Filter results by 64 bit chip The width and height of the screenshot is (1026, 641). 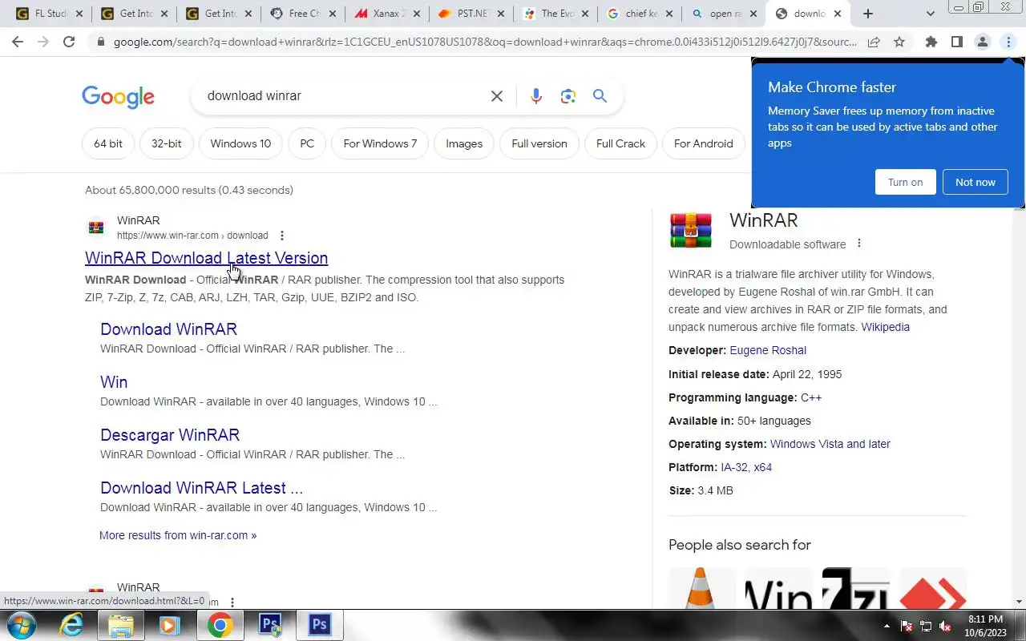click(108, 144)
